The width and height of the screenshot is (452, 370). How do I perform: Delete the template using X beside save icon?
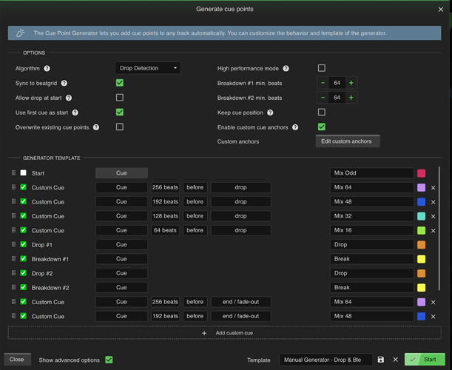[x=395, y=360]
